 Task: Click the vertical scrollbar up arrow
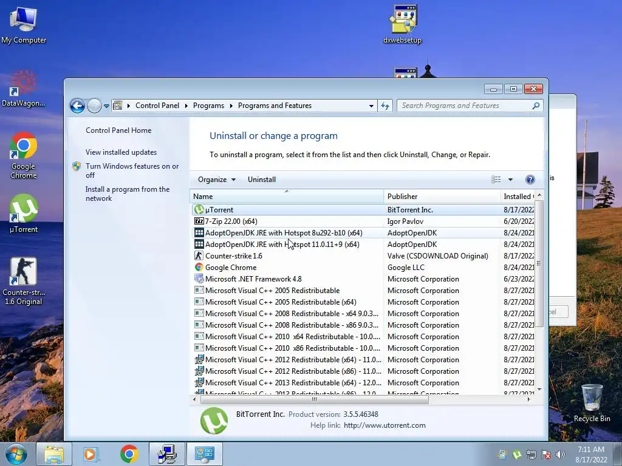point(539,195)
